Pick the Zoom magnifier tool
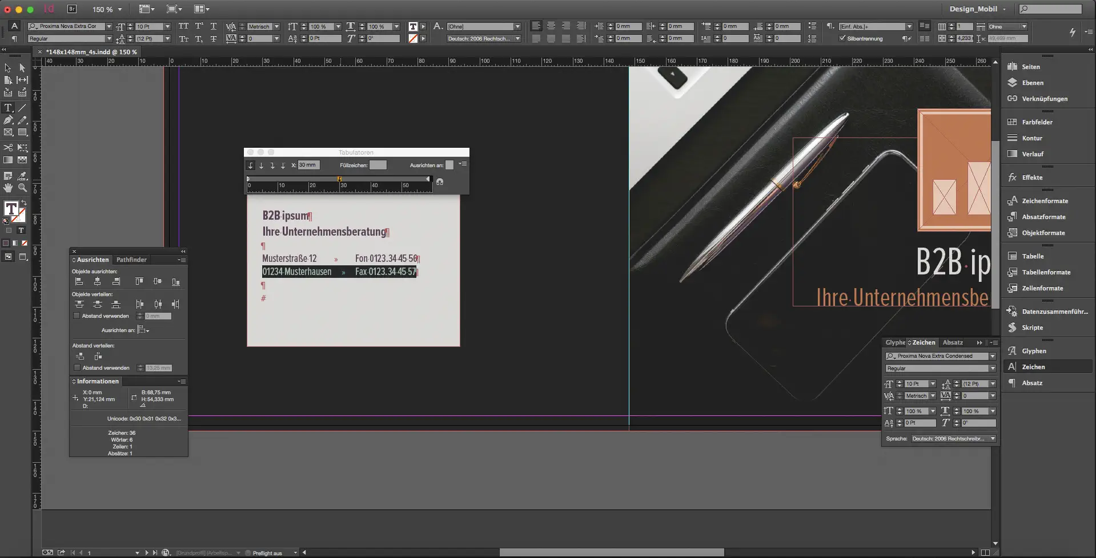The height and width of the screenshot is (558, 1096). pos(22,188)
